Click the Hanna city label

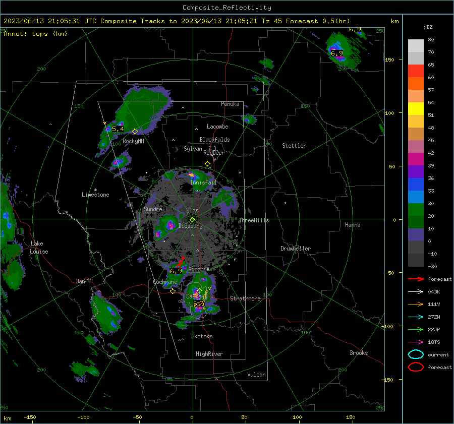click(353, 225)
